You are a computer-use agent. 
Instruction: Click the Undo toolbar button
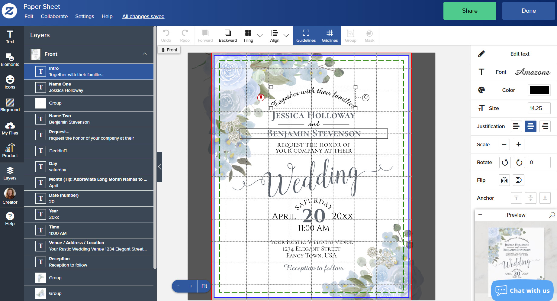tap(166, 36)
